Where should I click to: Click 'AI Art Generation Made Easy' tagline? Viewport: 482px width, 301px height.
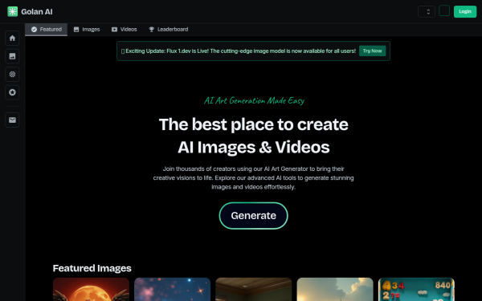254,100
